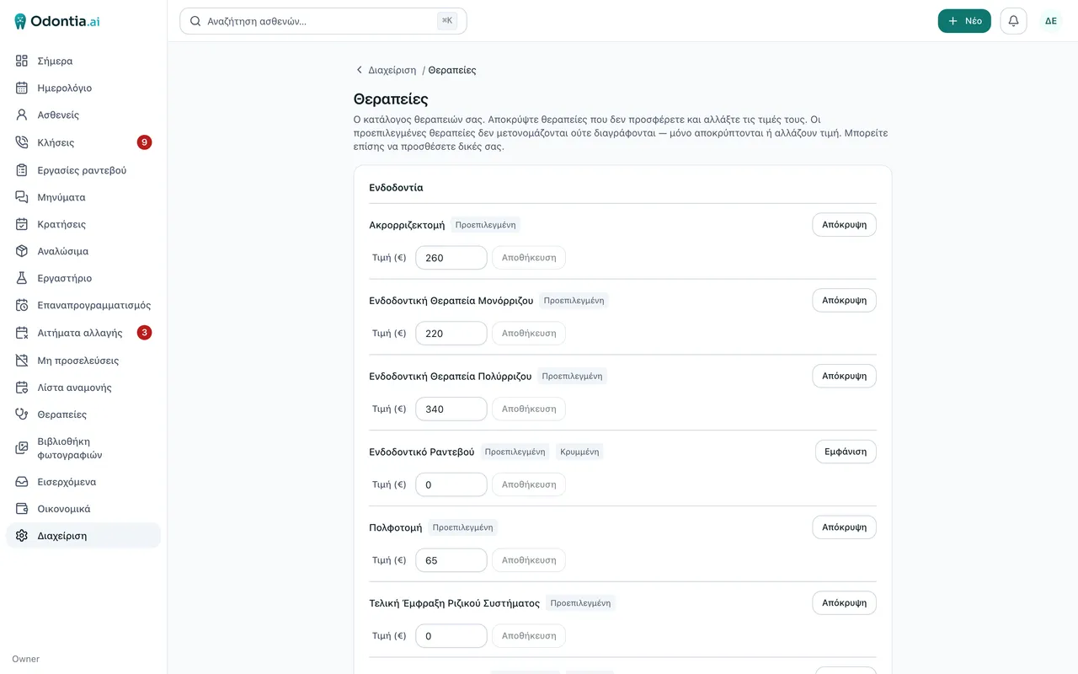This screenshot has height=674, width=1078.
Task: Click the Επαναπρογραμματισμός calendar-clock icon
Action: click(22, 305)
